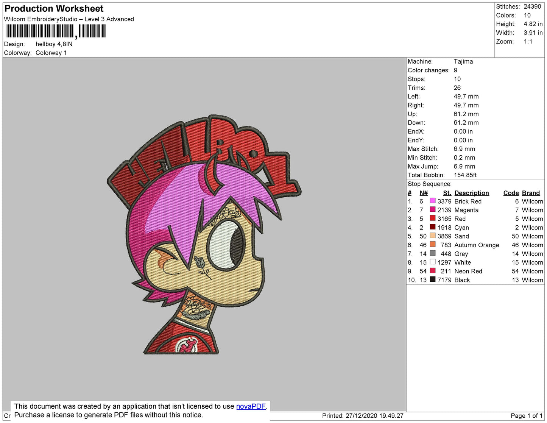Click the "Page 1 of 1" indicator
The width and height of the screenshot is (547, 423).
click(527, 416)
